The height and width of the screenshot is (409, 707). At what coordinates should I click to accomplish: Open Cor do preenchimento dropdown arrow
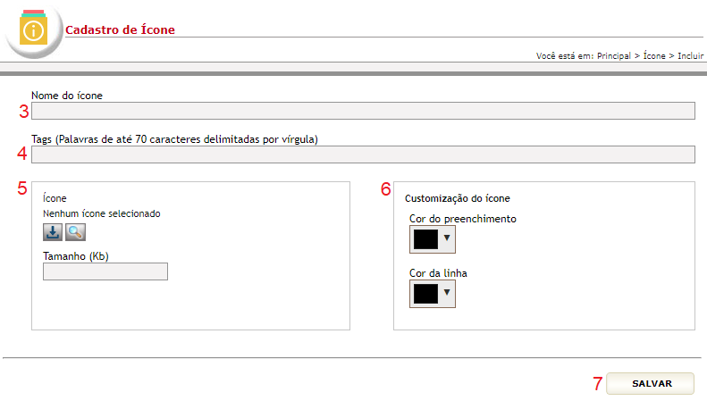pyautogui.click(x=447, y=238)
